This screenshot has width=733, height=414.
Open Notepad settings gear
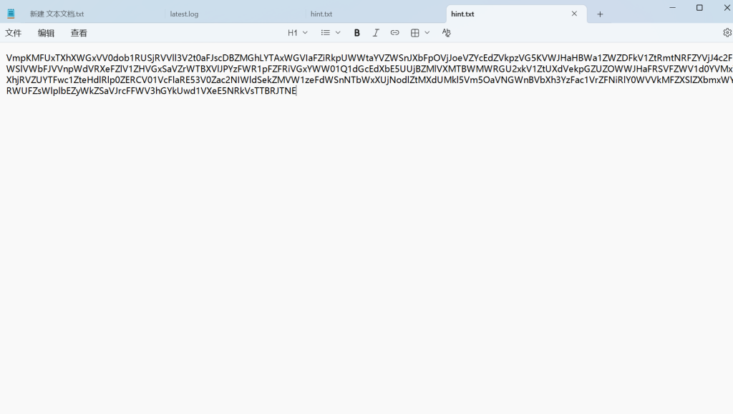(x=727, y=33)
